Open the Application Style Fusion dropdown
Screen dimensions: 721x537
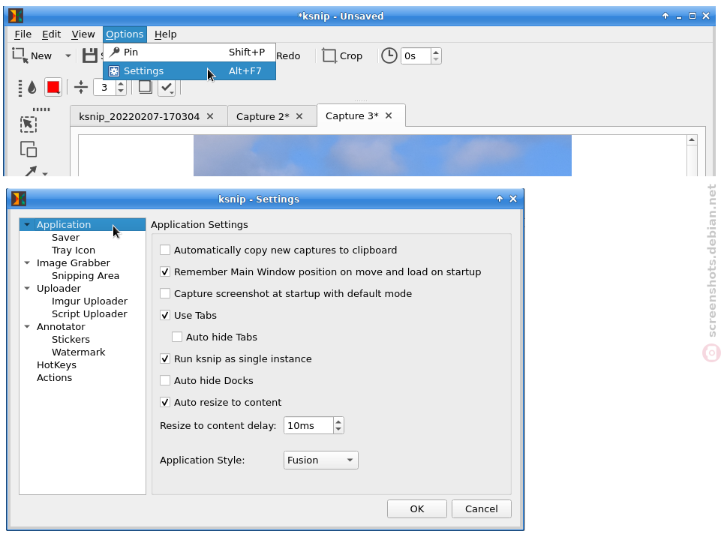tap(321, 460)
